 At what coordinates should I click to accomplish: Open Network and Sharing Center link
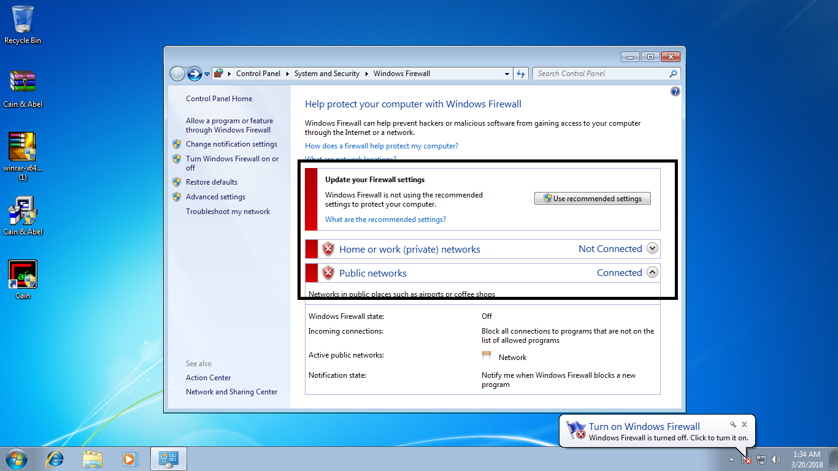pyautogui.click(x=232, y=392)
